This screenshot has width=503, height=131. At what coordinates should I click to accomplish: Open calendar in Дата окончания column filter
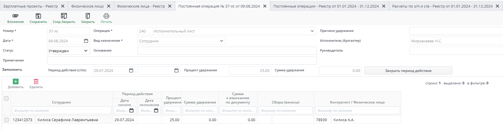[156, 110]
